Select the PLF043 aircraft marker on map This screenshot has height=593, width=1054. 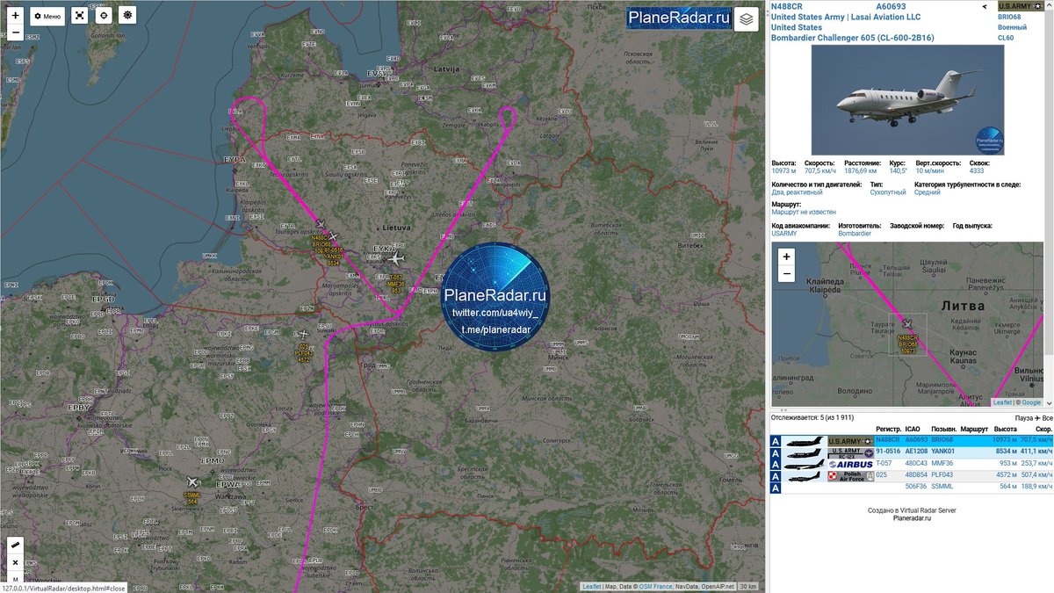[x=304, y=334]
